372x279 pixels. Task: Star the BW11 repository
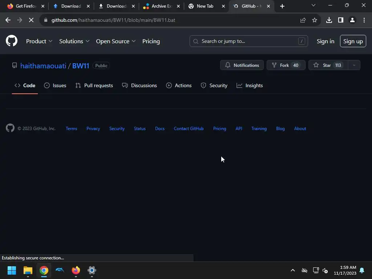coord(328,65)
